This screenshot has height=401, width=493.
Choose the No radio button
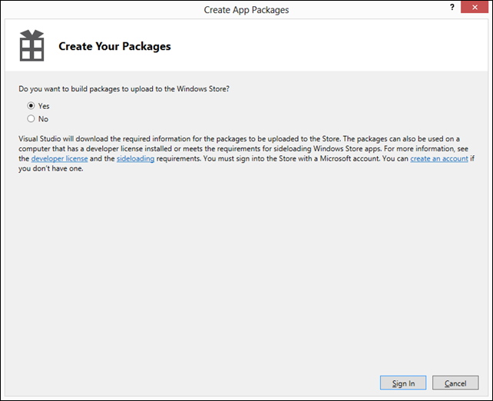[x=31, y=118]
